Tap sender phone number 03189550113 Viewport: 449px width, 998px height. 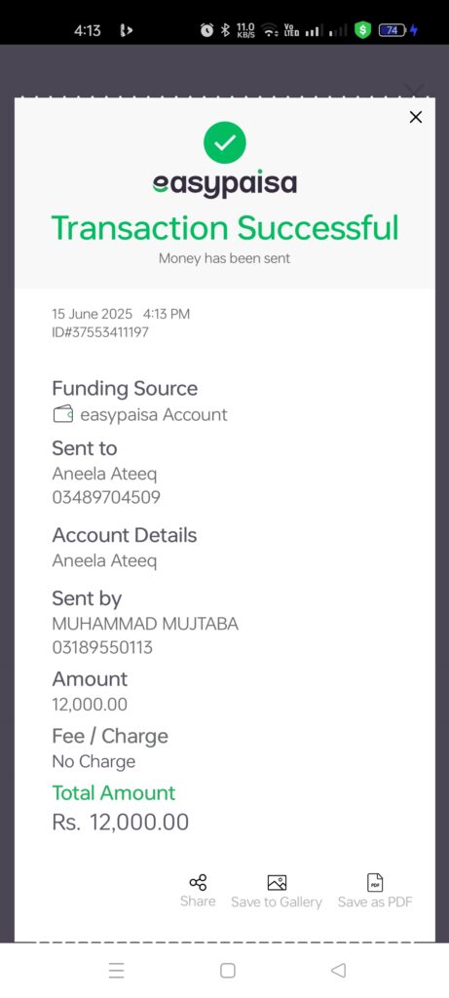(x=102, y=648)
